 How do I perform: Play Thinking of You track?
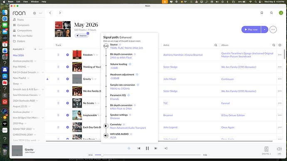67,67
